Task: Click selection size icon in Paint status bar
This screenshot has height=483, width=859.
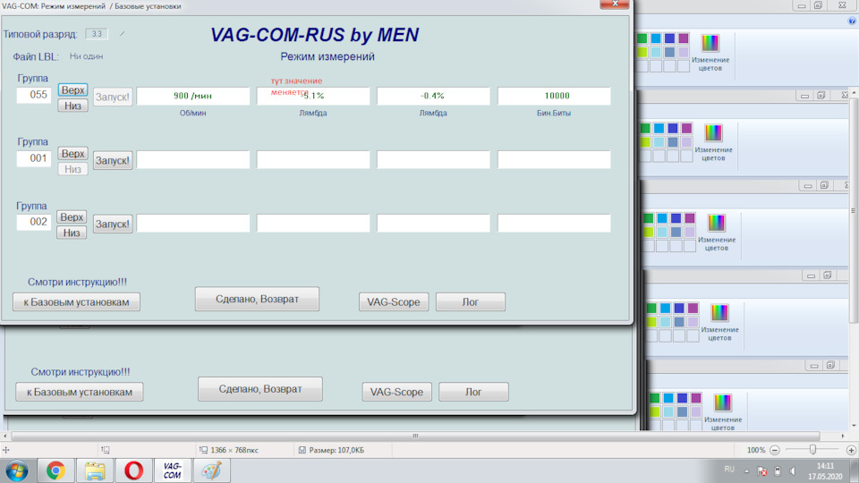Action: [106, 450]
